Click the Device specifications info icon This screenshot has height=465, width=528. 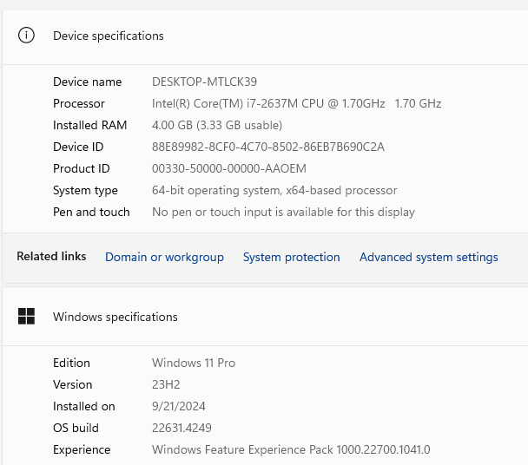point(26,36)
